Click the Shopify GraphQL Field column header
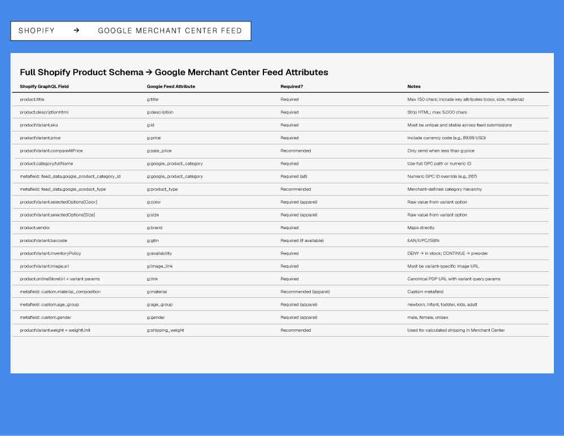 44,87
